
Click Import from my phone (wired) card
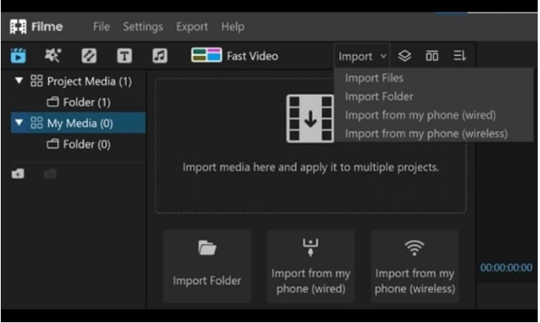[311, 266]
